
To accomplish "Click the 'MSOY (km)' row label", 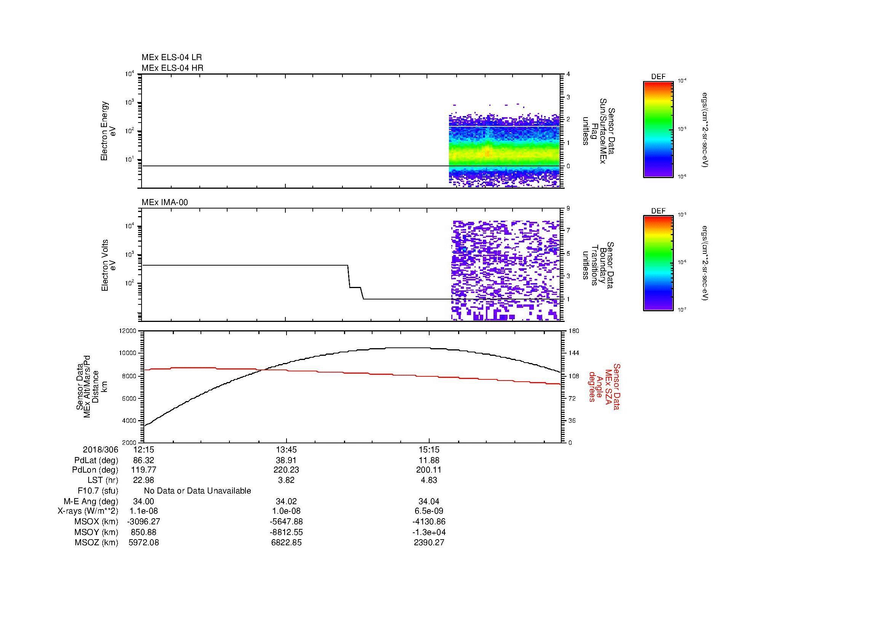I will click(96, 532).
